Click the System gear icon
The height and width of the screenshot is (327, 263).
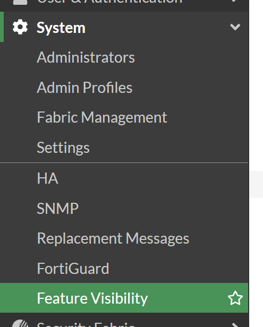[x=20, y=27]
